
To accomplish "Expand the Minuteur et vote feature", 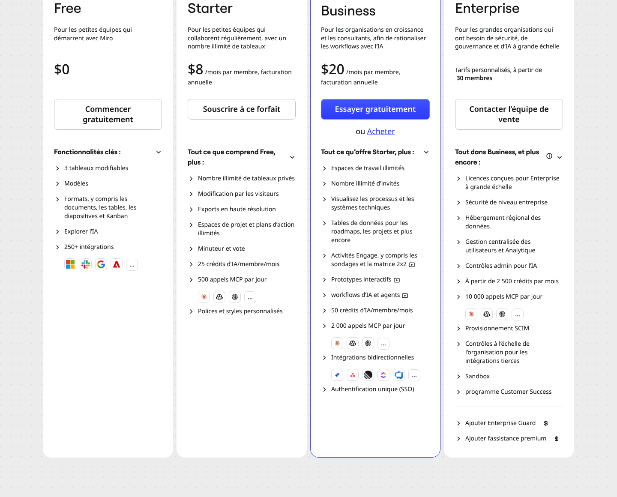I will click(216, 248).
